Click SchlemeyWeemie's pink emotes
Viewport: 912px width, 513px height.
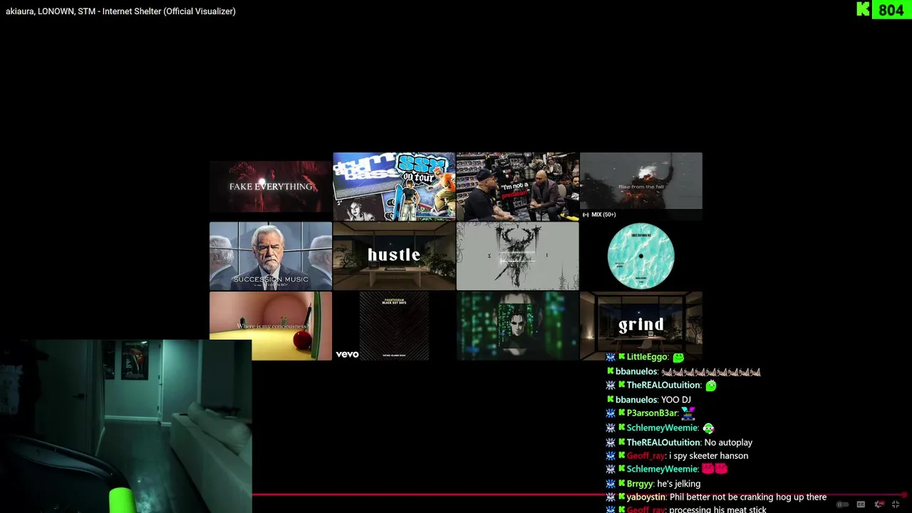(x=714, y=469)
